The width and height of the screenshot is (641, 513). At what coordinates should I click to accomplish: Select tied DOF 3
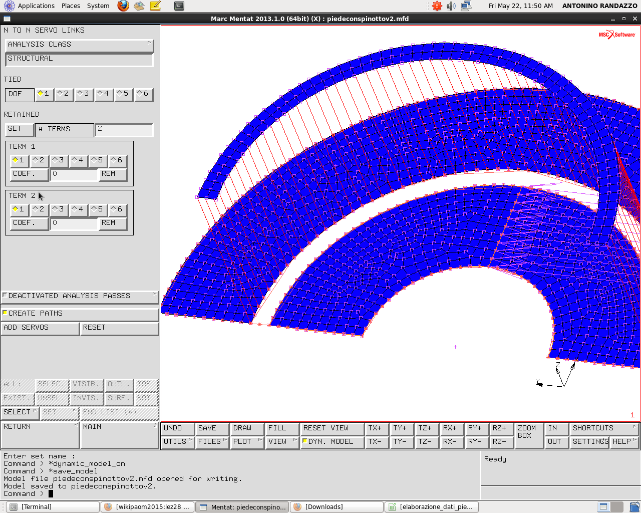coord(84,94)
